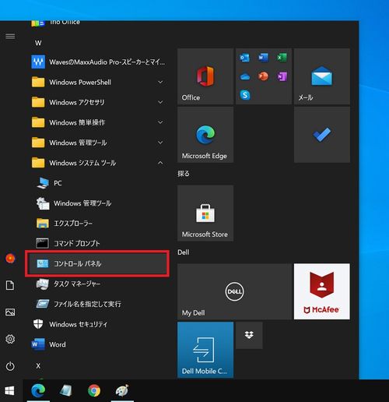Viewport: 389px width, 402px height.
Task: Click the Windows 簡単操作 folder icon
Action: point(38,122)
